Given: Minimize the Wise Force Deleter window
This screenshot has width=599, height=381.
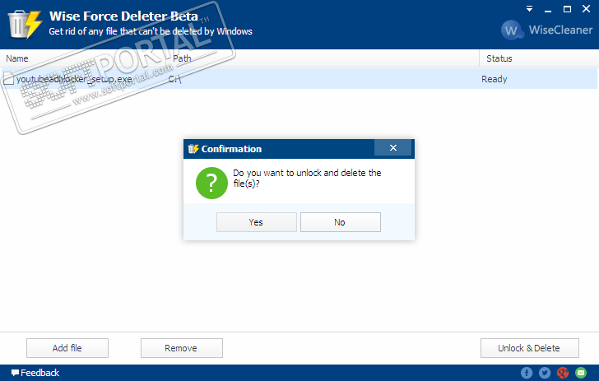Looking at the screenshot, I should click(x=548, y=9).
